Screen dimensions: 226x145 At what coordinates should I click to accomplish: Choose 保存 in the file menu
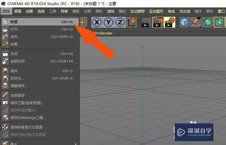coord(40,71)
